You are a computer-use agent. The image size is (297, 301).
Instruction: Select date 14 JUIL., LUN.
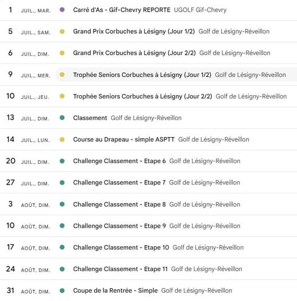tap(28, 139)
